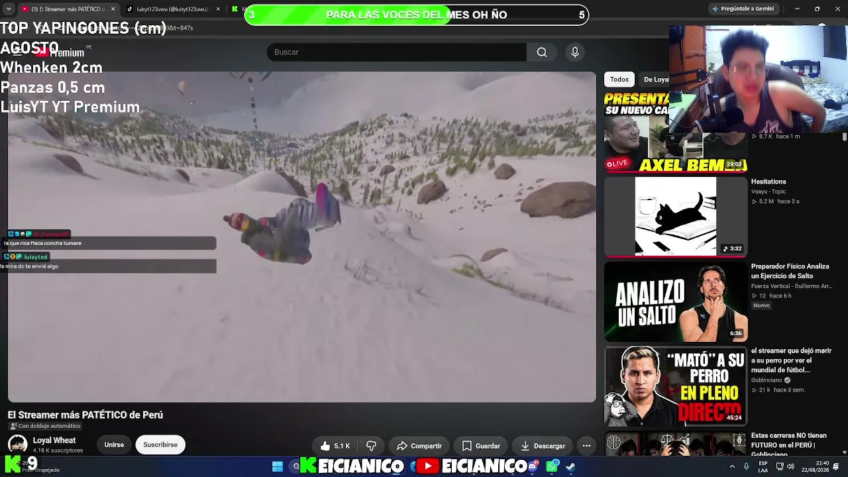Screen dimensions: 848x477
Task: Open the WhatsApp icon in the taskbar
Action: click(x=552, y=466)
